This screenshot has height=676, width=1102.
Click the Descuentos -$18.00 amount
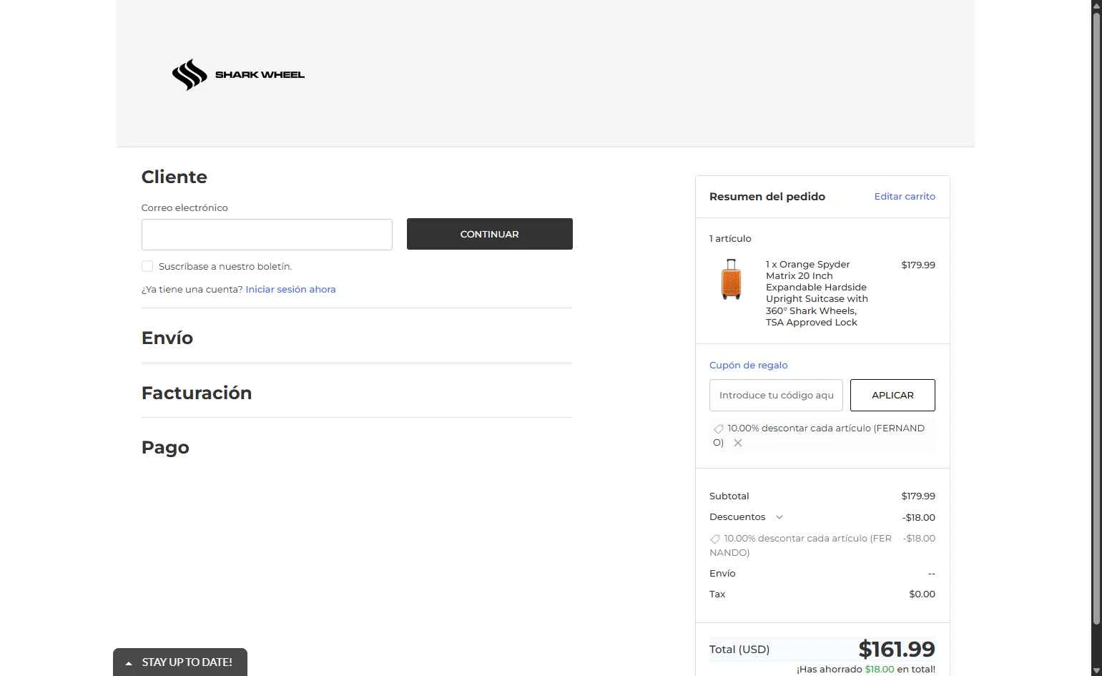[918, 517]
